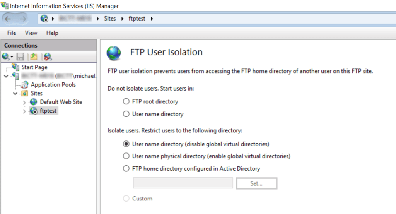Click the Up folder icon in Connections toolbar

coord(34,57)
